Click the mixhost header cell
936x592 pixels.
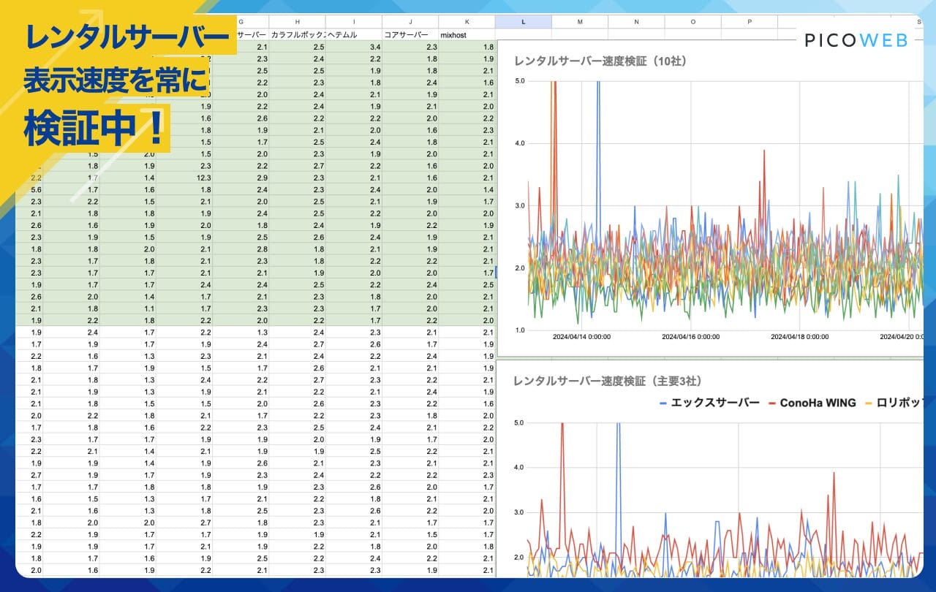[x=467, y=34]
